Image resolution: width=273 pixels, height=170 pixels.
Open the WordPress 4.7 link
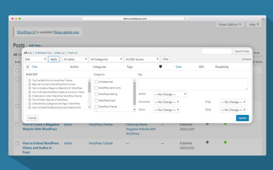[x=27, y=32]
